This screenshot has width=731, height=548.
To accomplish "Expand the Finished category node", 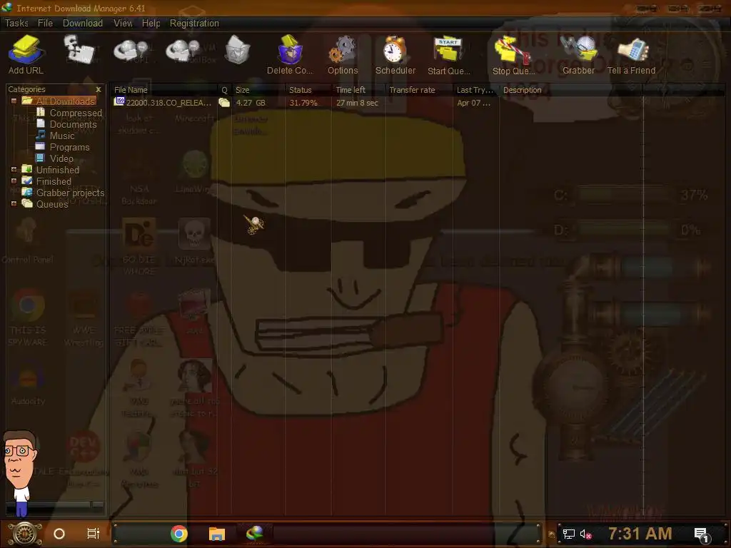I will click(x=14, y=181).
